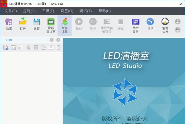
Task: Click the X box remove icon
Action: [x=51, y=47]
